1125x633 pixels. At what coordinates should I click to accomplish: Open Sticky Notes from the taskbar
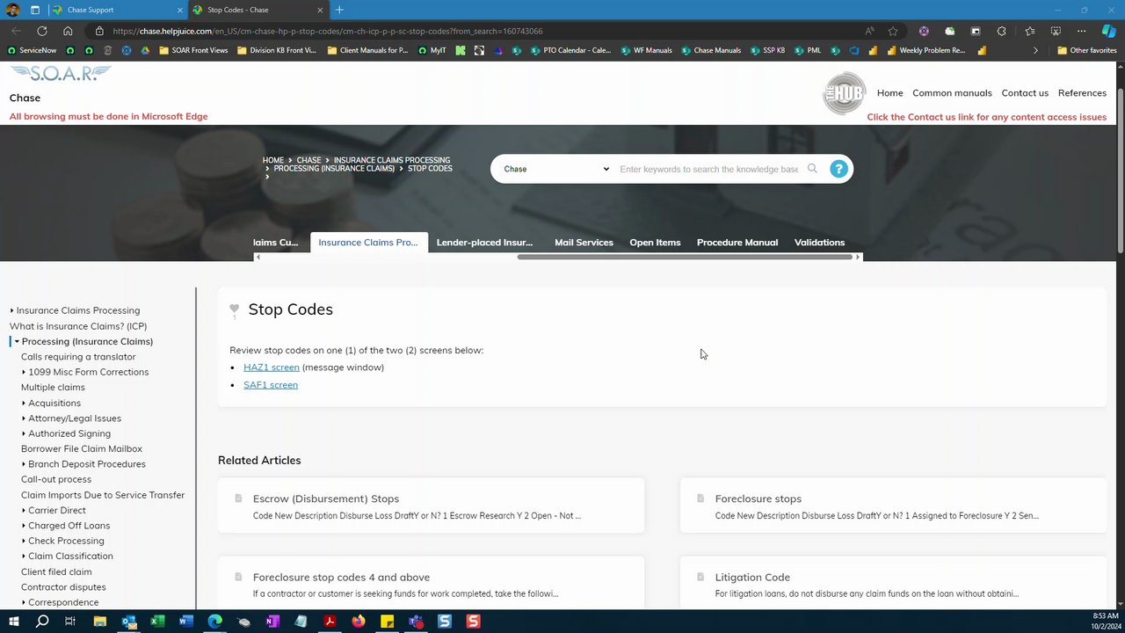[x=387, y=622]
